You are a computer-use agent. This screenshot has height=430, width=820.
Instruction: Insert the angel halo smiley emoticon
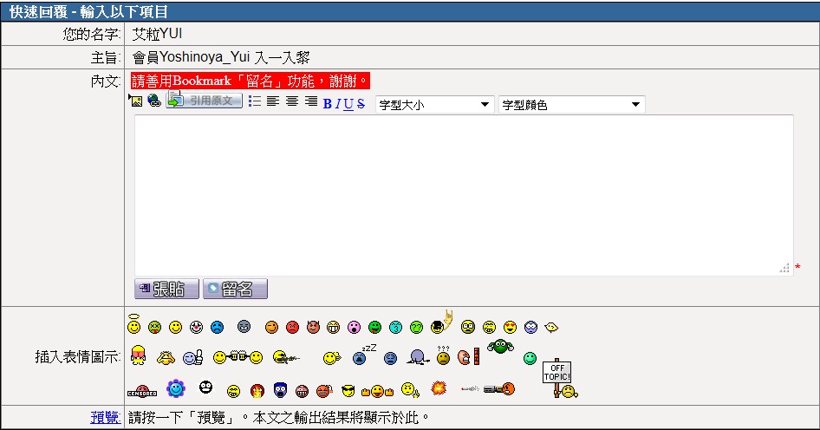click(133, 325)
